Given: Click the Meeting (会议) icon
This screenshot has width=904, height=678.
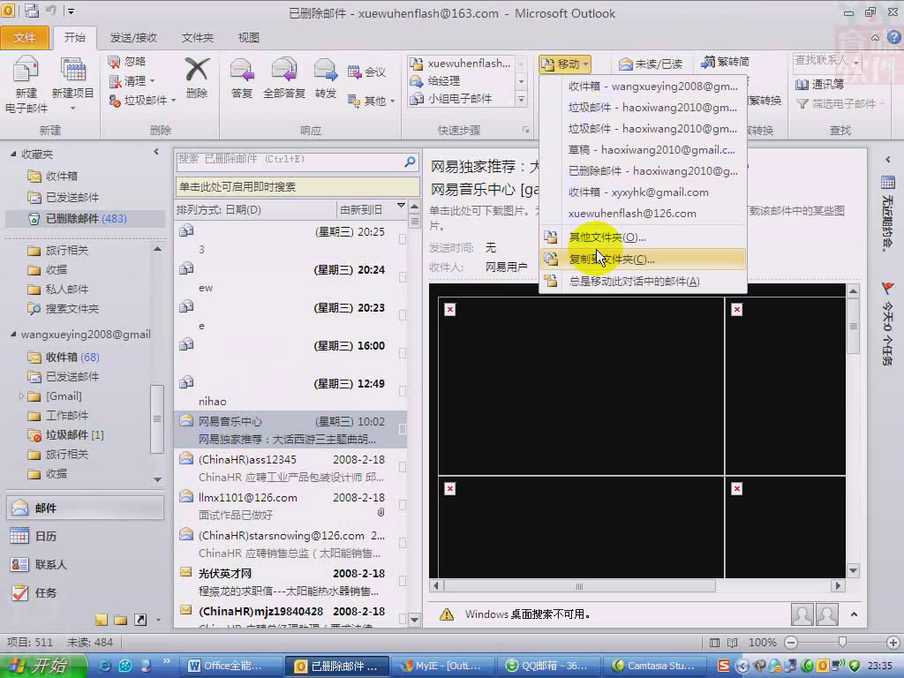Looking at the screenshot, I should click(354, 72).
